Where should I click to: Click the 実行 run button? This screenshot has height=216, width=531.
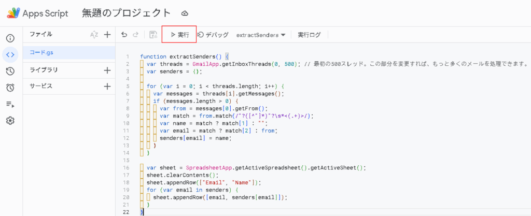pyautogui.click(x=179, y=35)
